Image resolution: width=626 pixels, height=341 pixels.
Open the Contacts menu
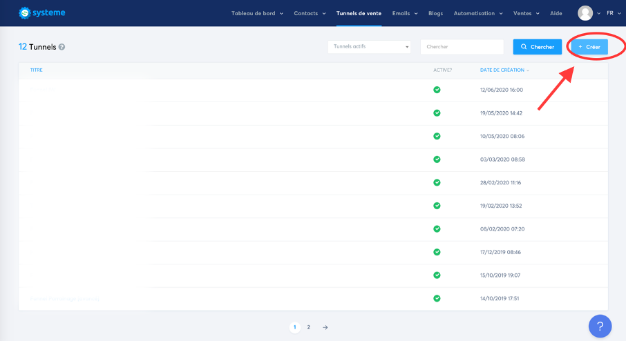(x=310, y=13)
